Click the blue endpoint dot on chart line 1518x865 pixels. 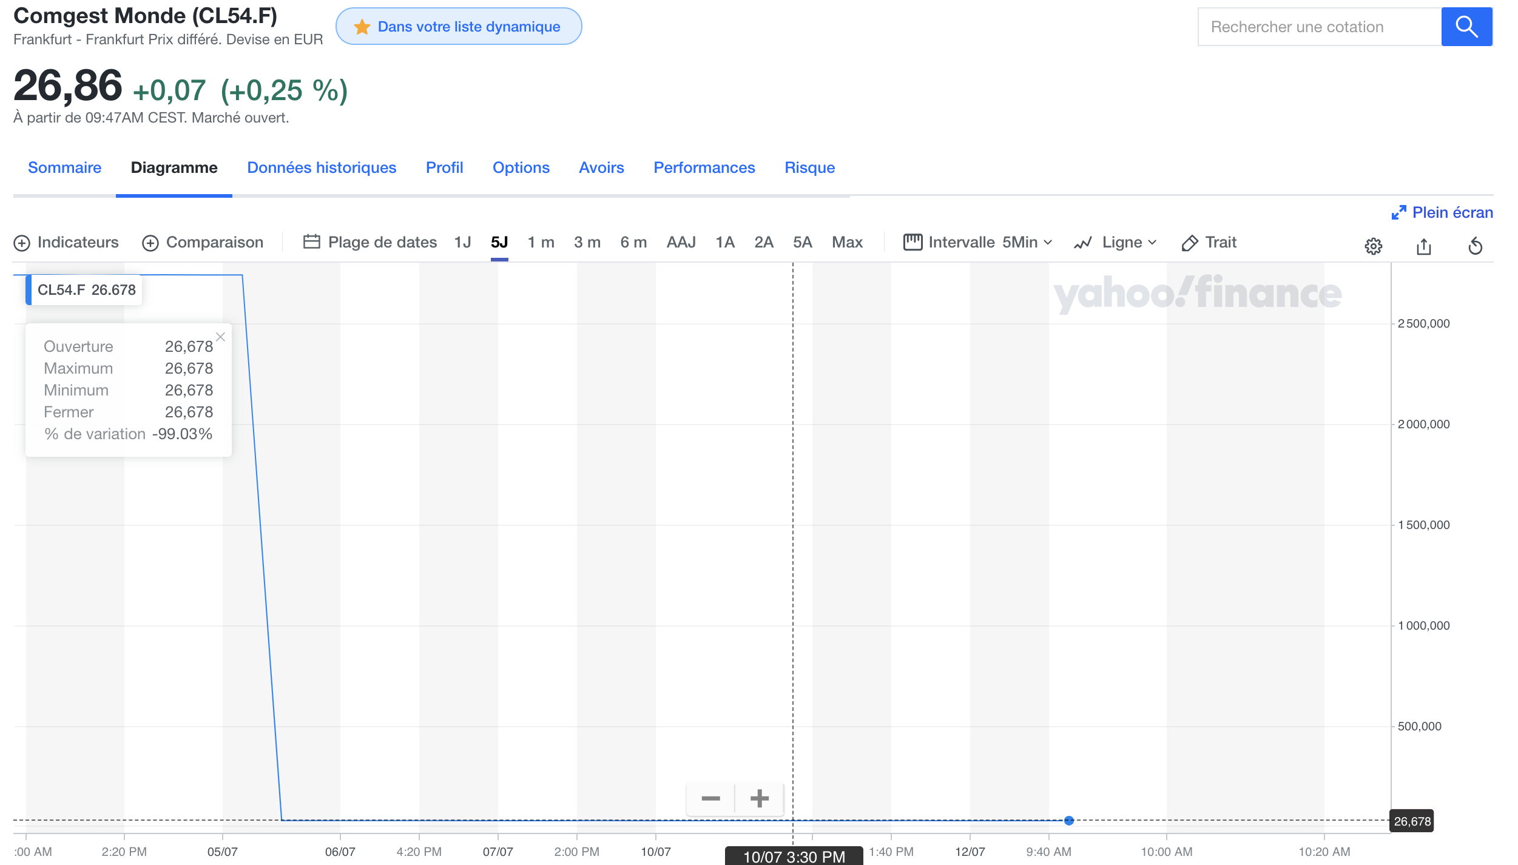click(1069, 821)
